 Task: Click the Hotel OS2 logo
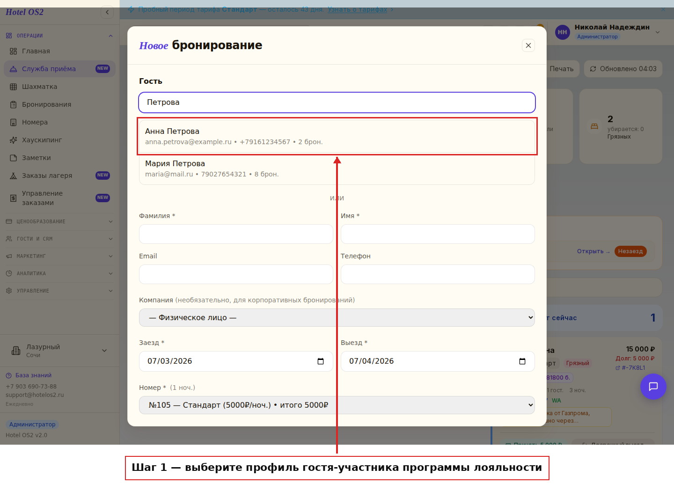(24, 12)
